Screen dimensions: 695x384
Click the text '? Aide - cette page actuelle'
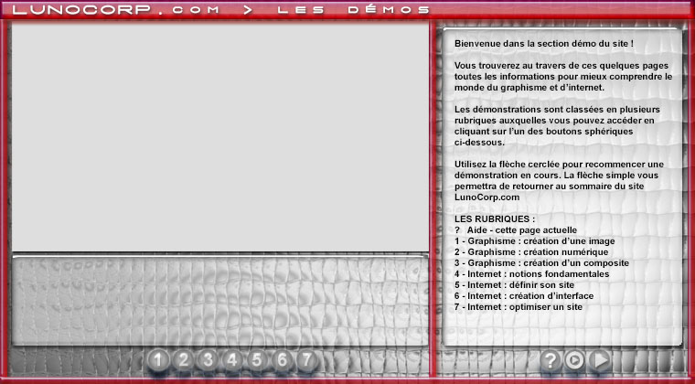[x=516, y=230]
